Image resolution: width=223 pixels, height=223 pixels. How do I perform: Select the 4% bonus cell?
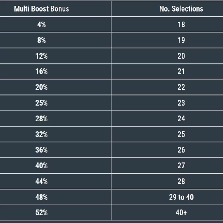click(x=41, y=24)
